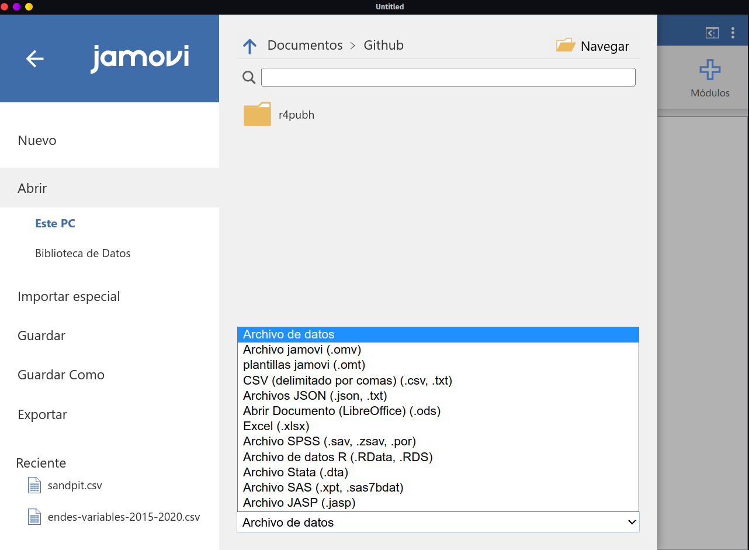Select Archivo jamovi (.omv) option

tap(438, 350)
